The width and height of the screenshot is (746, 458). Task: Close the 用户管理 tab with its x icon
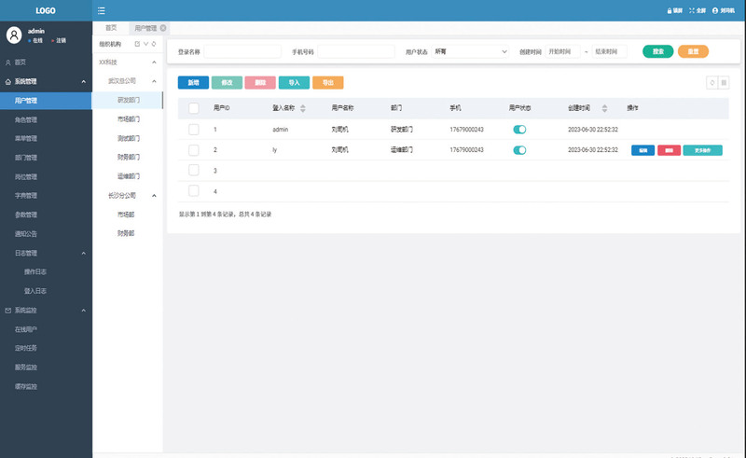(164, 28)
